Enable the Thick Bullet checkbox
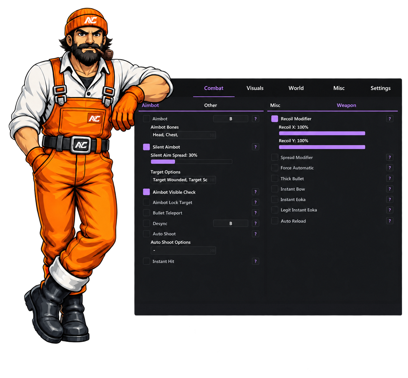The image size is (408, 378). click(x=275, y=178)
